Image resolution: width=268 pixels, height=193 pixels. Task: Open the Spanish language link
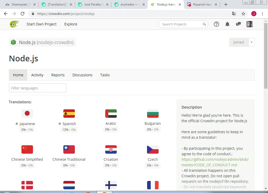69,124
